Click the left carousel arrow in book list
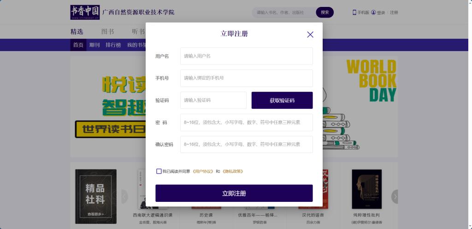472x229 pixels. pyautogui.click(x=124, y=197)
